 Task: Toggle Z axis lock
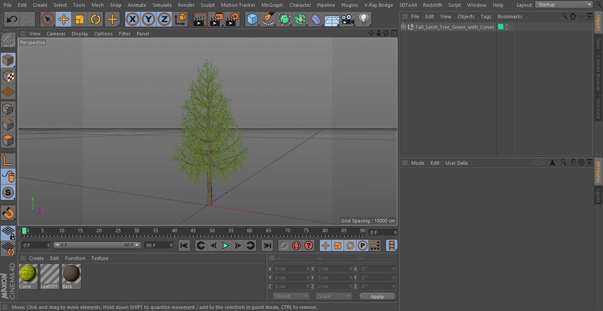tap(164, 19)
